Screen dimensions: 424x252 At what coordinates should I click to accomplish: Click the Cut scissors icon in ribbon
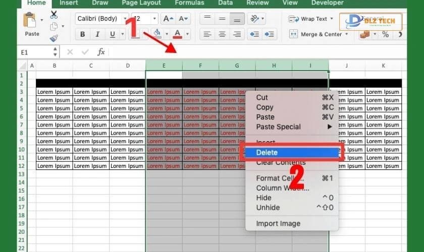click(54, 15)
